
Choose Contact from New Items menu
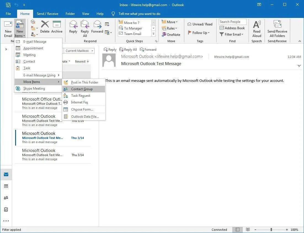coord(38,61)
